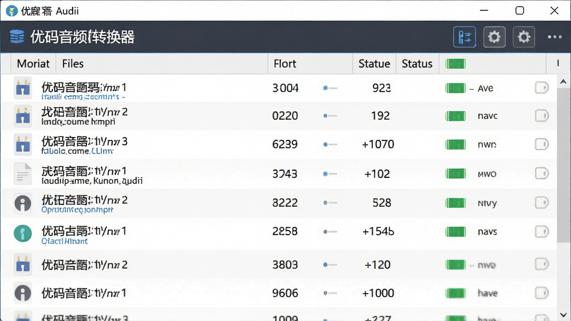This screenshot has height=321, width=571.
Task: Select the value 528 in the Statue column
Action: [x=381, y=203]
